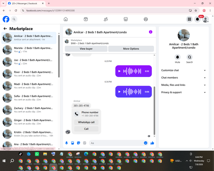
Task: Send a thumbs up like
Action: tap(152, 143)
